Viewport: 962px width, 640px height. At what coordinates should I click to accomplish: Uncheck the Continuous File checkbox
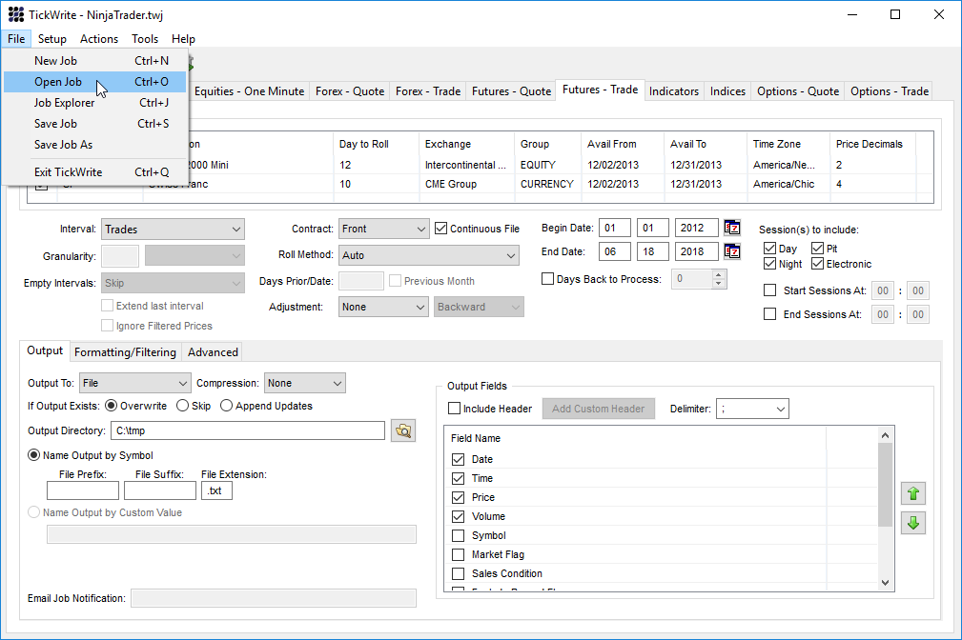[440, 228]
